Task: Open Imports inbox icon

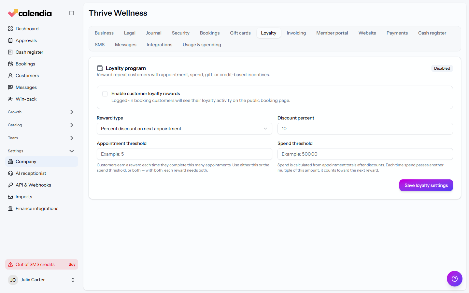Action: point(10,197)
